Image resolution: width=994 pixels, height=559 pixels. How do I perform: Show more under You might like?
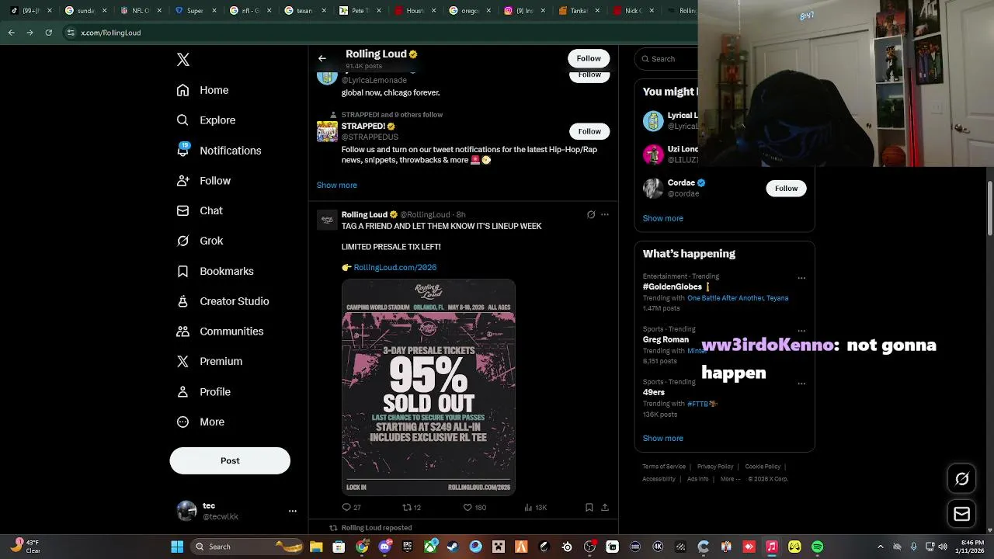point(663,218)
